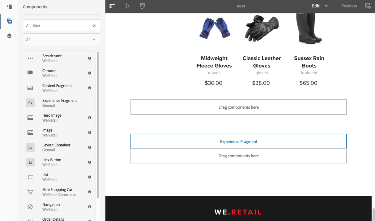Toggle the side panel icon
The width and height of the screenshot is (375, 221).
pos(112,6)
